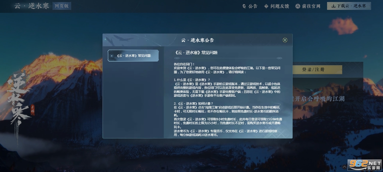Click the 云·逆水寒 logo in header
The width and height of the screenshot is (383, 172).
pos(32,6)
